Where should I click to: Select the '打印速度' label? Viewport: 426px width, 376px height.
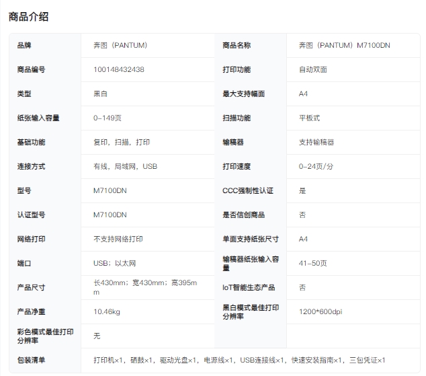coord(237,166)
